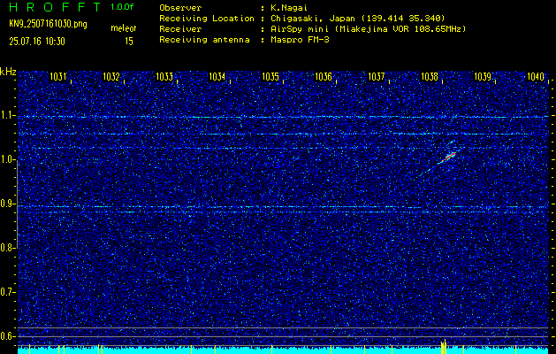Click the 1033 time axis label
The width and height of the screenshot is (556, 354).
[x=164, y=76]
